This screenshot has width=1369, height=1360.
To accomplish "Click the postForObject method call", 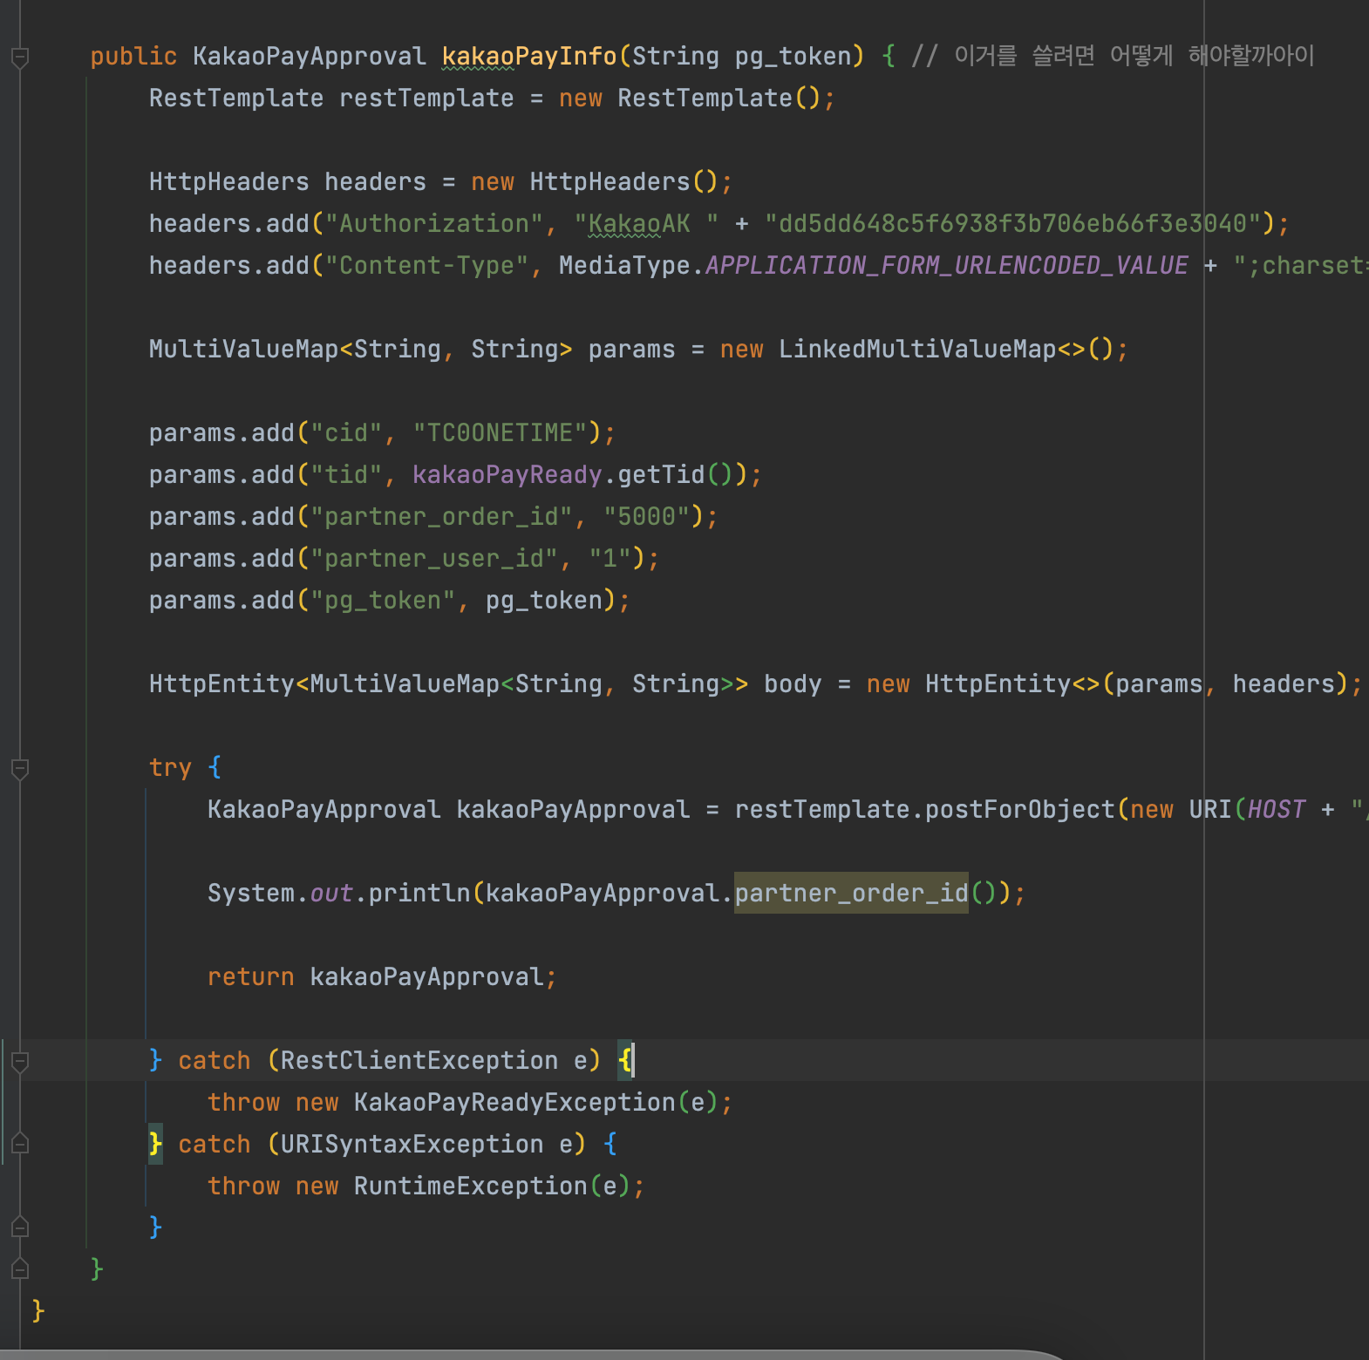I will pos(1020,809).
